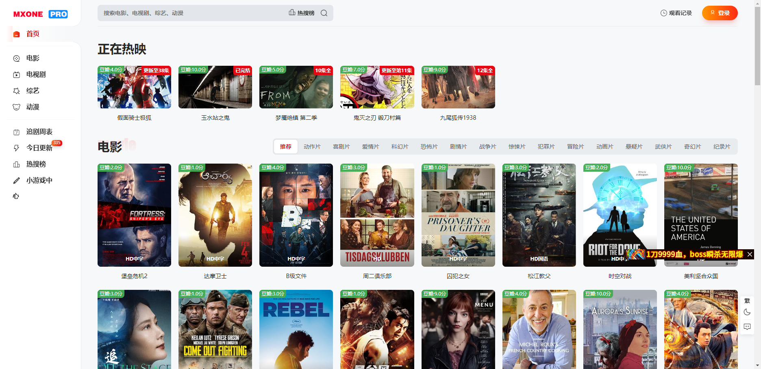Switch to the 爱情片 tab
The image size is (761, 369).
pos(371,147)
